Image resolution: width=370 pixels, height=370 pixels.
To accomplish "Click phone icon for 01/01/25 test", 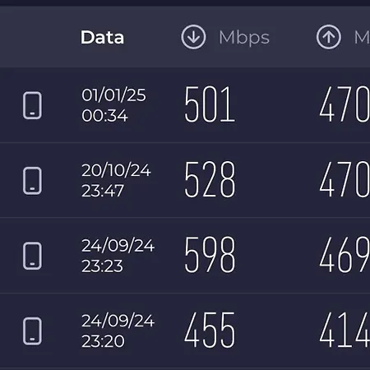I will tap(32, 105).
